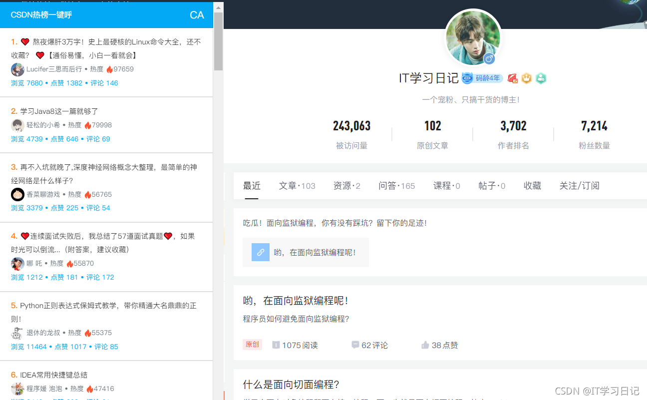The width and height of the screenshot is (647, 400).
Task: Click the profile avatar photo of IT学习日记
Action: pyautogui.click(x=473, y=37)
